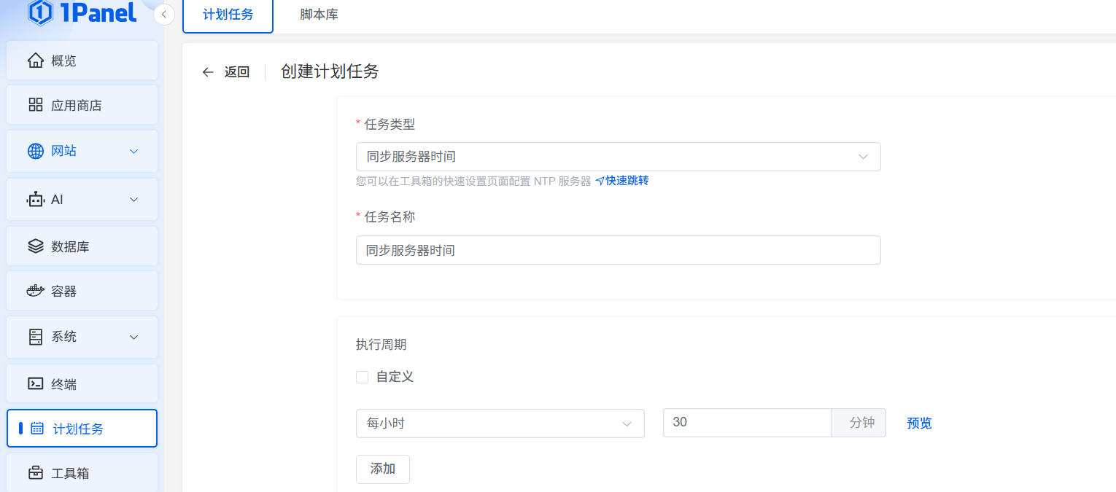Switch to the 脚本库 tab

click(318, 13)
